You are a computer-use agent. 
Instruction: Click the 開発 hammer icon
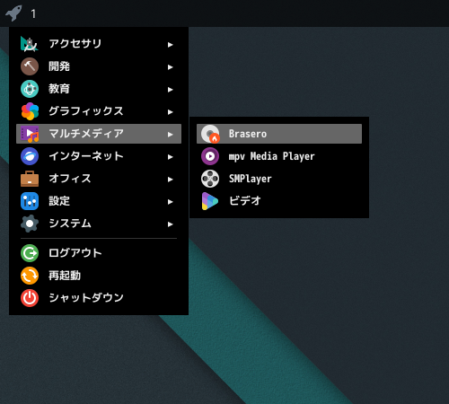pos(30,66)
